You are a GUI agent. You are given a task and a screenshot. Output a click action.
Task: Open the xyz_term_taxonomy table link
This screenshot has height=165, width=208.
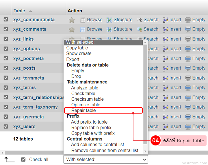tap(35, 107)
